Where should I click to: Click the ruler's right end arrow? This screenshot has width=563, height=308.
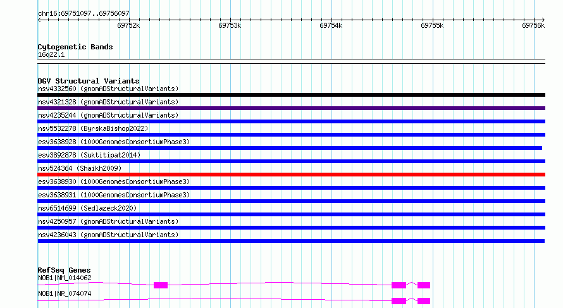tap(543, 20)
